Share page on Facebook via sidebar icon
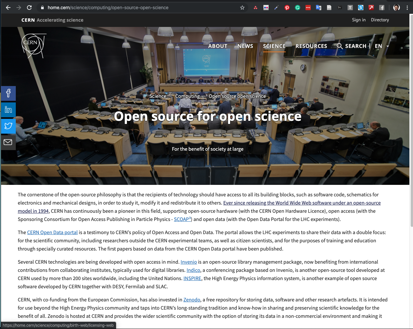The height and width of the screenshot is (329, 413). coord(8,93)
